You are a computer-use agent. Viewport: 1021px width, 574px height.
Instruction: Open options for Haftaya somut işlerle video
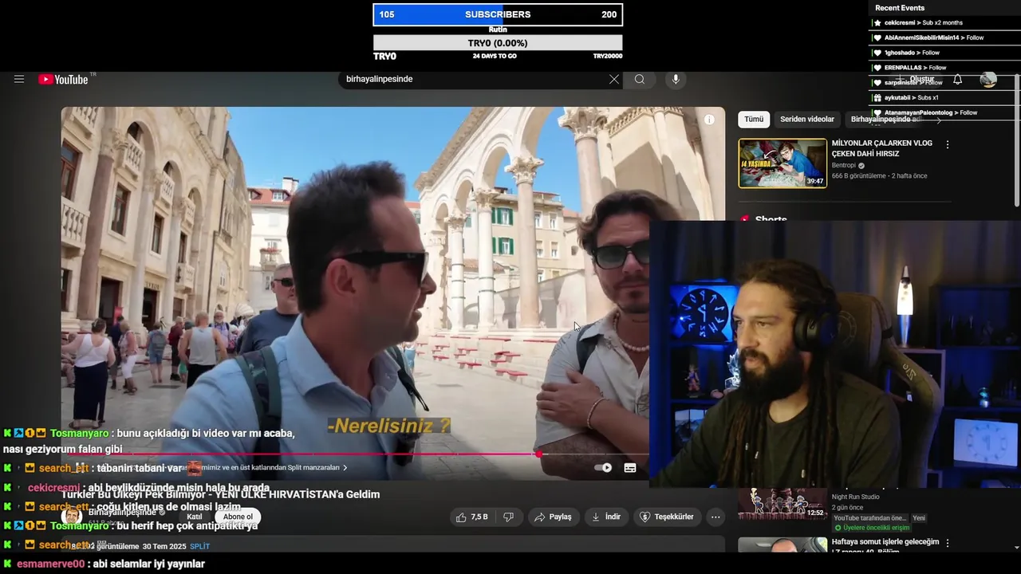pyautogui.click(x=948, y=543)
